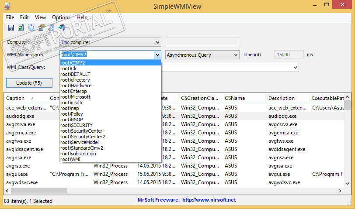This screenshot has width=355, height=209.
Task: Expand the Computer dropdown
Action: 157,42
